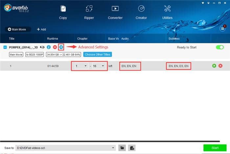Delete title 1 with red X icon
The height and width of the screenshot is (154, 230).
[220, 66]
